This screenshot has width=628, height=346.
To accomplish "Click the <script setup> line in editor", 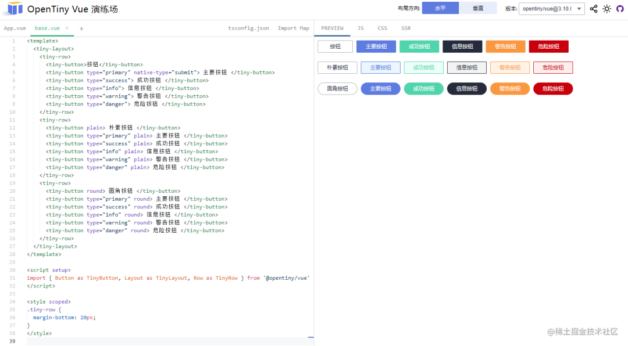I will click(49, 270).
